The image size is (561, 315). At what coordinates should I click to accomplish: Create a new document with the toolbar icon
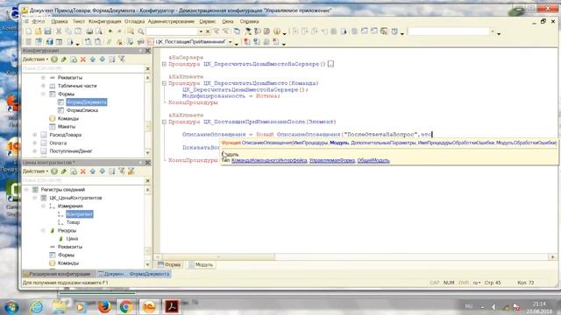click(x=28, y=31)
